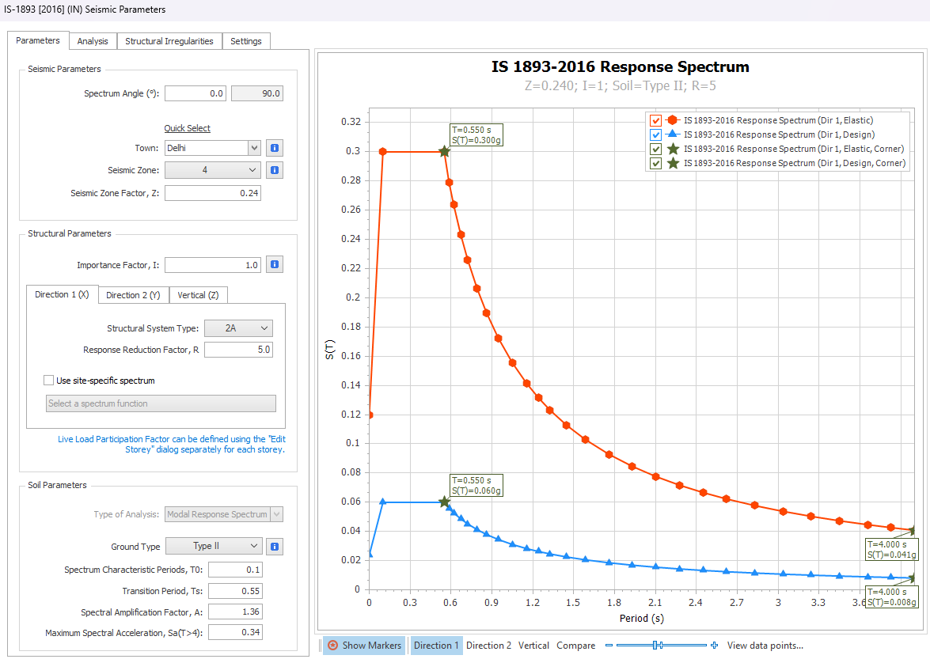Click the Compare button below chart
This screenshot has height=659, width=930.
point(575,646)
